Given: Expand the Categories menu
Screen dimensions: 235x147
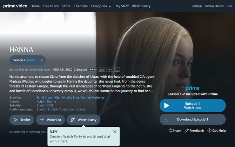Looking at the screenshot, I should click(x=101, y=6).
